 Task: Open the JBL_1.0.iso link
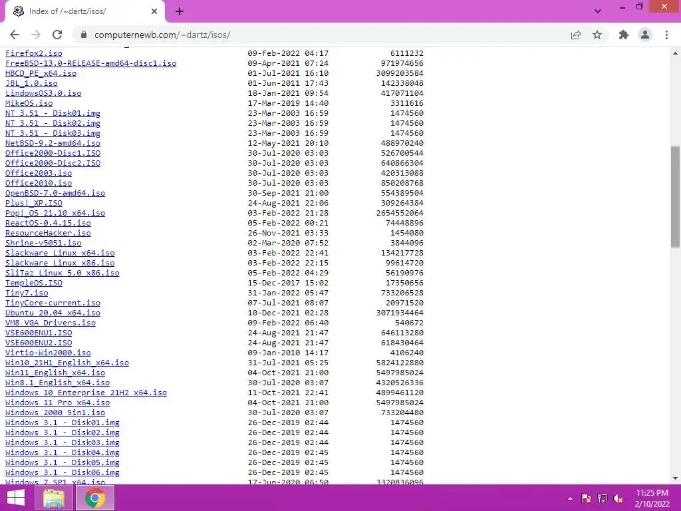(x=31, y=83)
